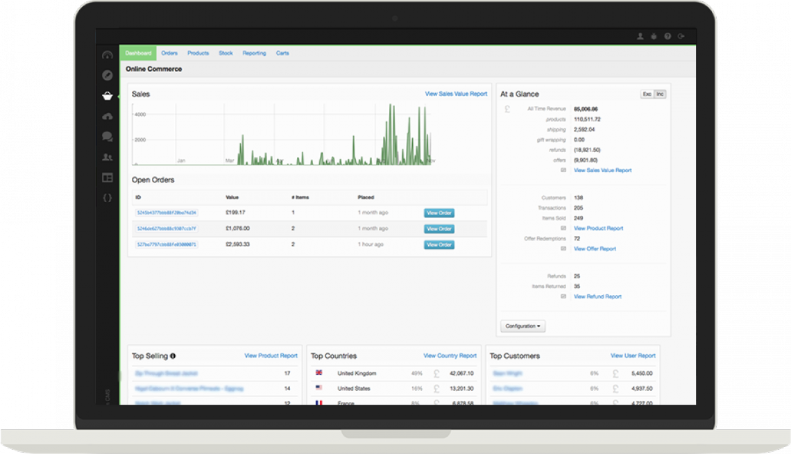Click the '42,067.10' United Kingdom amount

click(461, 373)
